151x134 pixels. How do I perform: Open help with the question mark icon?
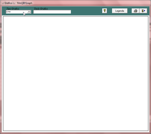click(105, 11)
